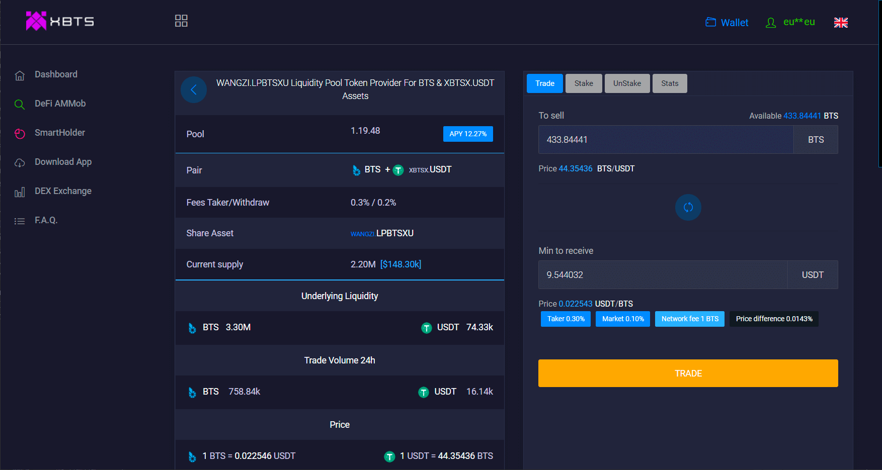Click the USDT icon in Pair row

(x=398, y=170)
